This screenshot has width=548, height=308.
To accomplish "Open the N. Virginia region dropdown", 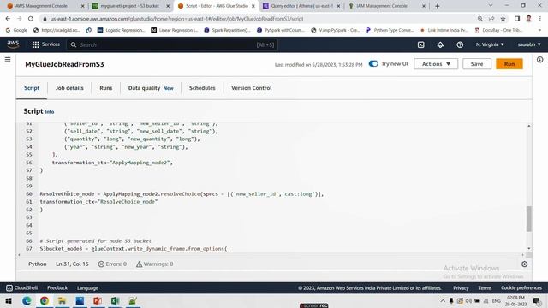I will (x=490, y=44).
